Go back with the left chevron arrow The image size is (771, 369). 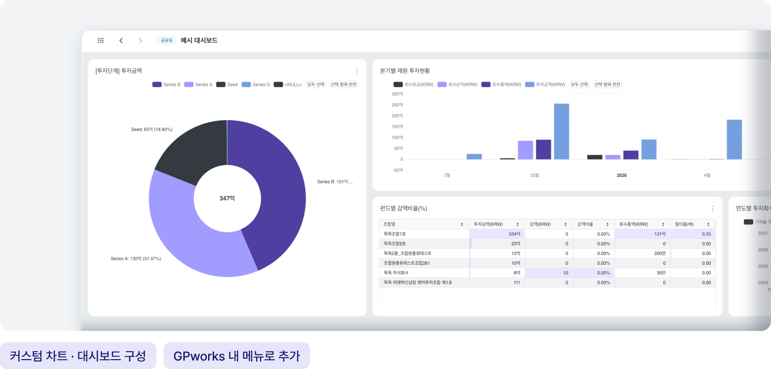coord(121,40)
